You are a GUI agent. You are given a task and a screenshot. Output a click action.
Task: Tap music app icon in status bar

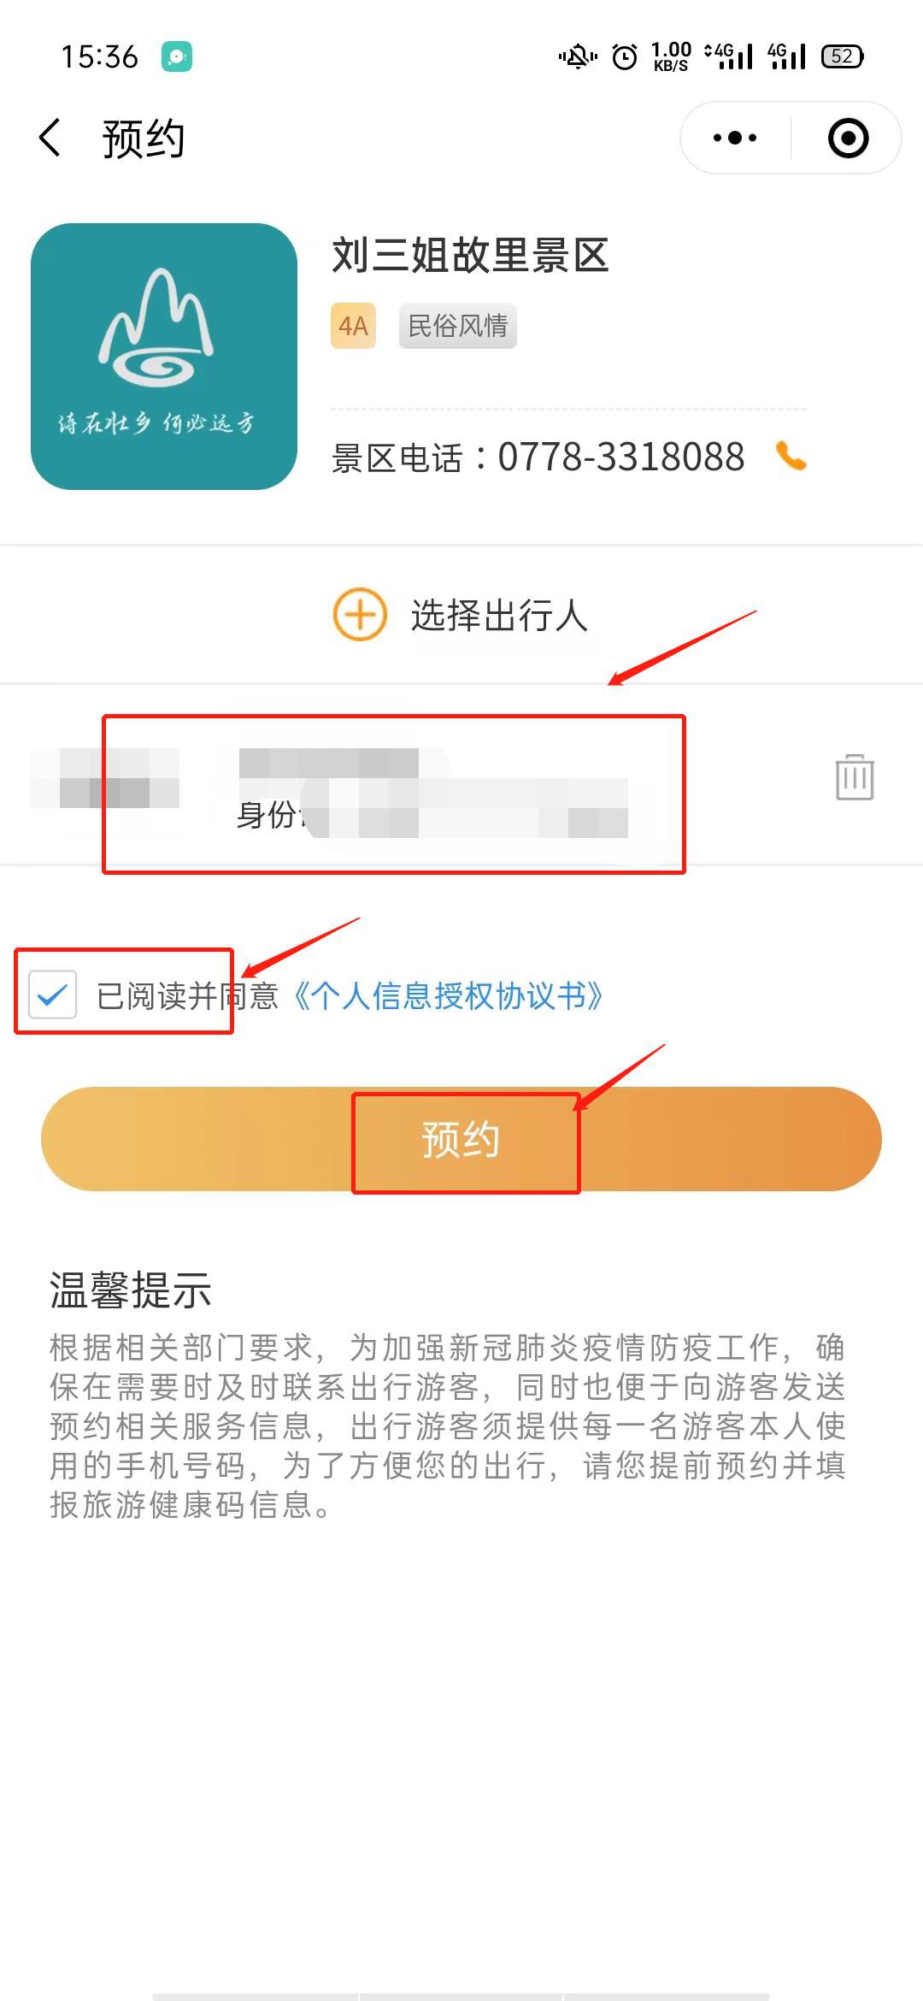click(x=177, y=57)
